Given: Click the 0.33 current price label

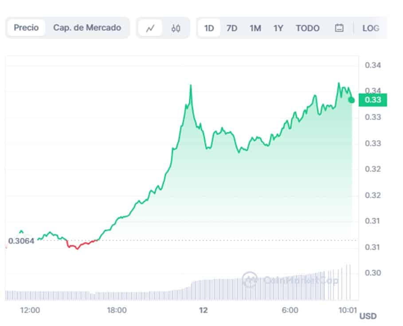Looking at the screenshot, I should [x=373, y=100].
